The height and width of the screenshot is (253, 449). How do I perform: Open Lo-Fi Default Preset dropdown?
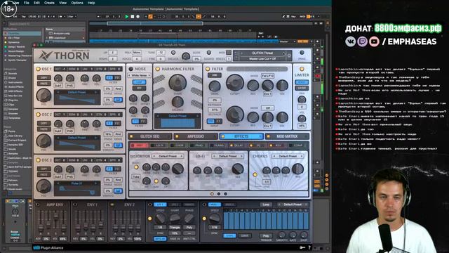click(x=228, y=156)
